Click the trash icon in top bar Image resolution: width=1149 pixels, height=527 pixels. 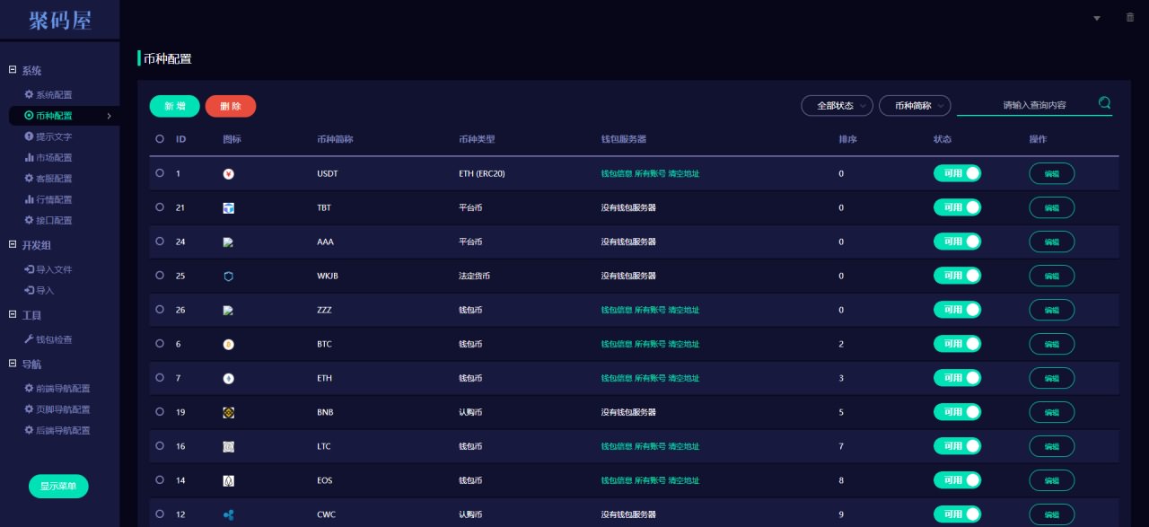[x=1130, y=17]
